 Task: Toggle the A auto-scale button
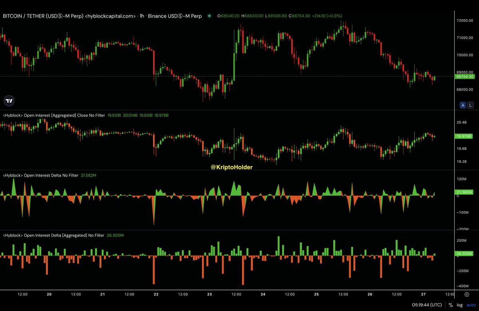(463, 105)
